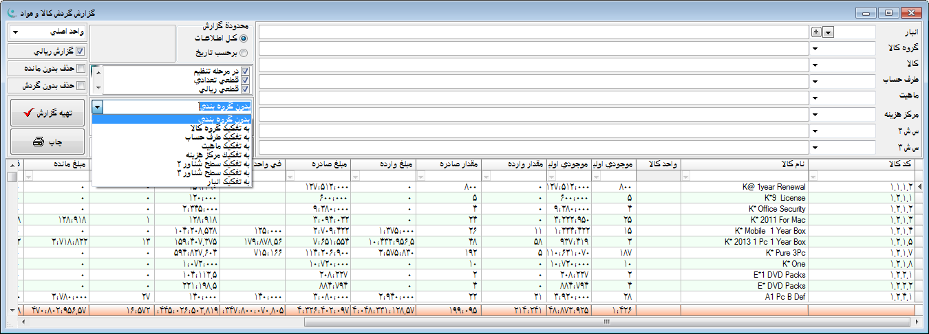Click the plus icon beside the انبار field

coord(817,32)
